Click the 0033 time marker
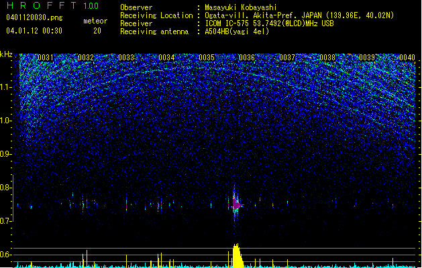This screenshot has width=422, height=268. click(126, 58)
